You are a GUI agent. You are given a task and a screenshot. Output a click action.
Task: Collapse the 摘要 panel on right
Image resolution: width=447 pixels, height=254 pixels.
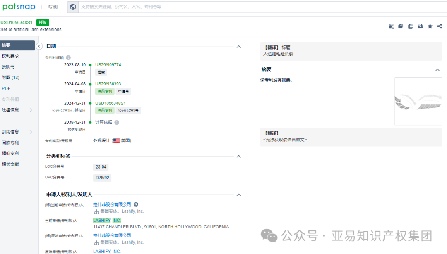[437, 70]
